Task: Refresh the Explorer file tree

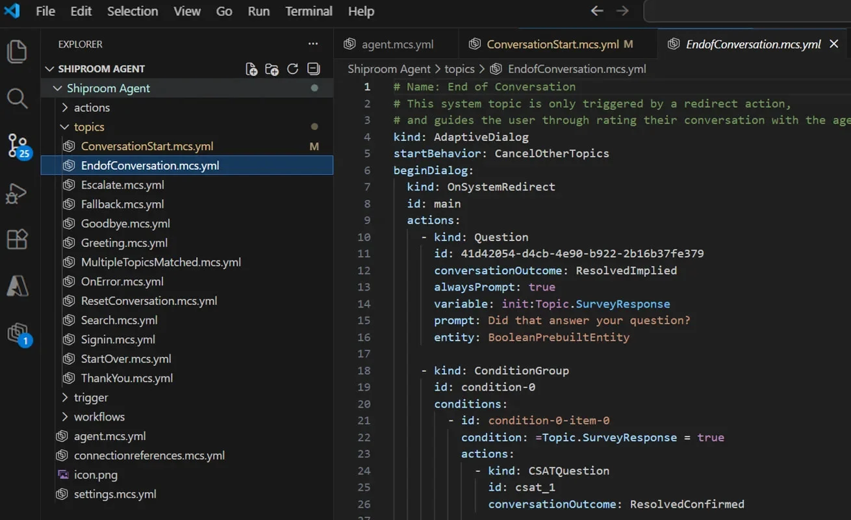Action: [292, 69]
